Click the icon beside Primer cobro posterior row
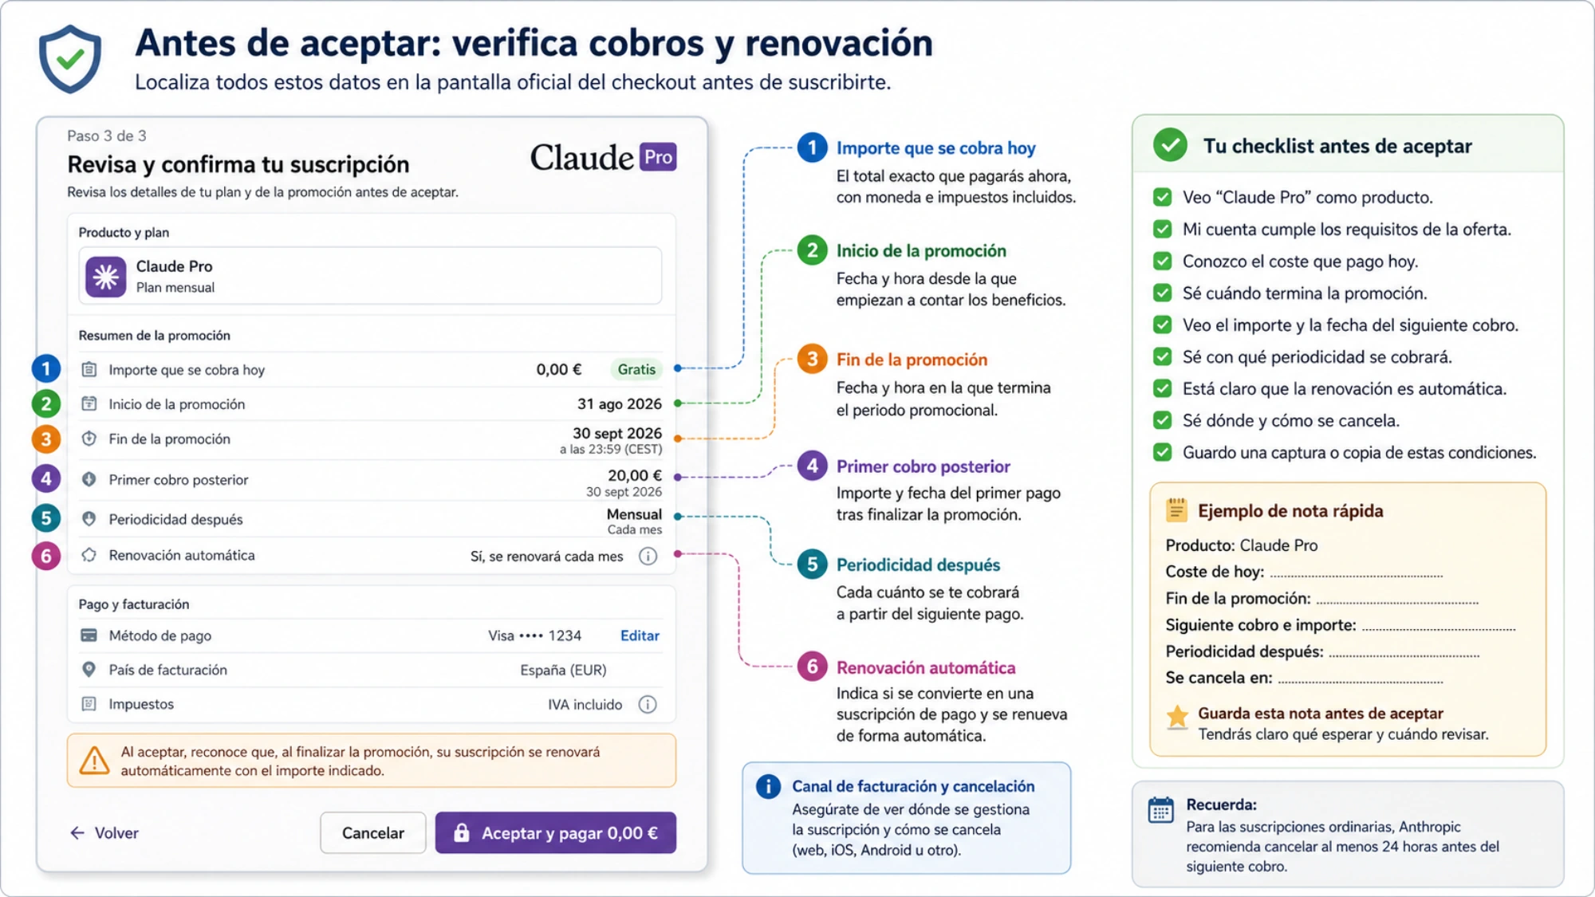Viewport: 1595px width, 897px height. [x=89, y=479]
